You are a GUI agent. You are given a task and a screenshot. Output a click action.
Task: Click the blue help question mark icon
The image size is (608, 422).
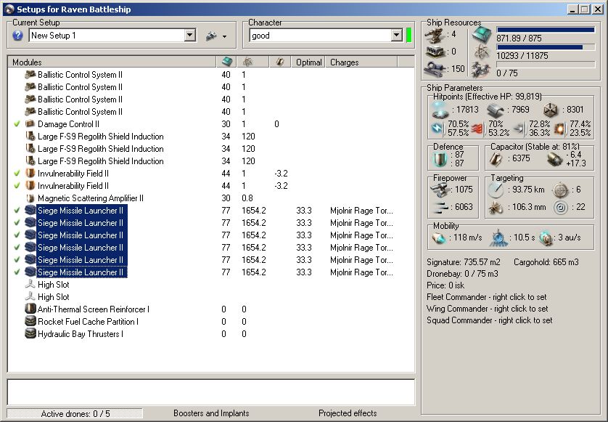[18, 35]
